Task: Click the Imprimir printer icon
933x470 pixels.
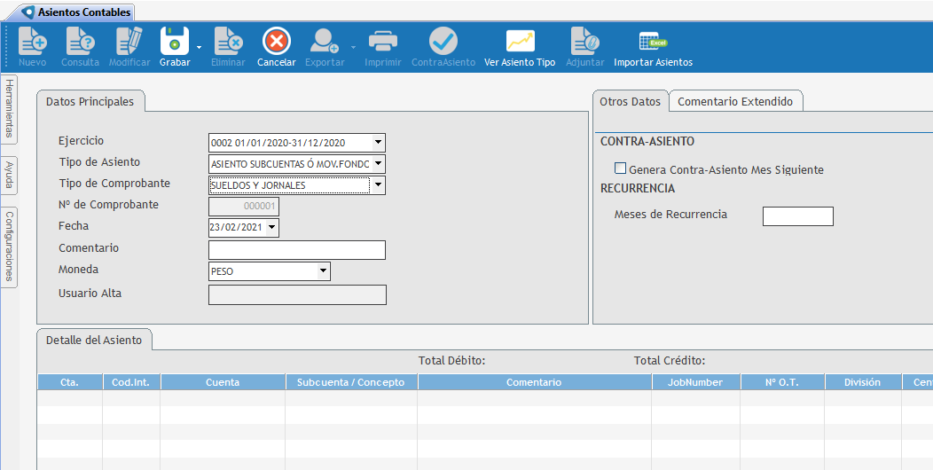Action: tap(382, 42)
